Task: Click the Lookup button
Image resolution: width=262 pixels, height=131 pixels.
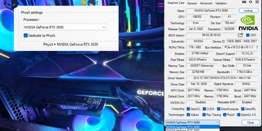Action: tap(248, 10)
